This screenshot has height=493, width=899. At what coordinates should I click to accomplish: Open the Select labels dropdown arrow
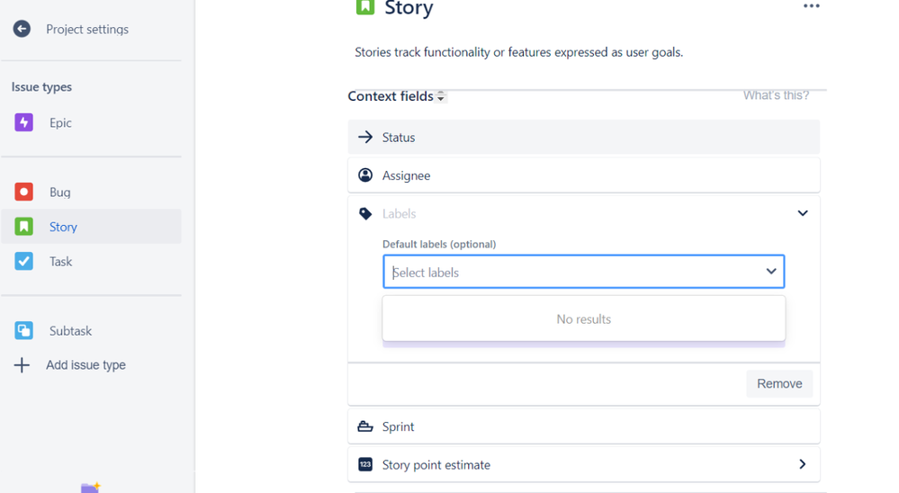coord(771,271)
